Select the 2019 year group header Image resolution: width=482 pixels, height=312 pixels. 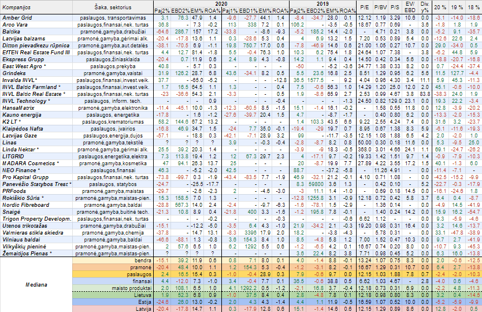pos(322,3)
